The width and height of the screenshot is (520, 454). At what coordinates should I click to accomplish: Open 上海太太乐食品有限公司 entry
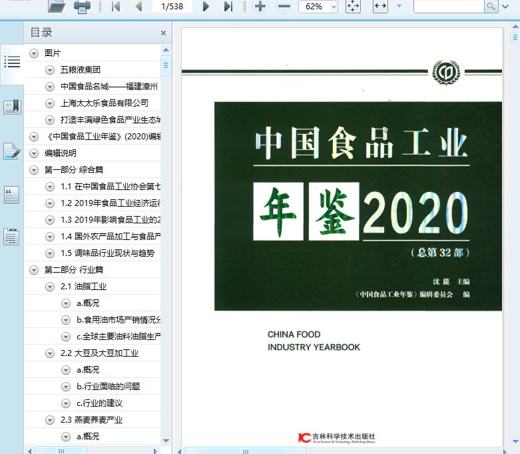coord(105,103)
